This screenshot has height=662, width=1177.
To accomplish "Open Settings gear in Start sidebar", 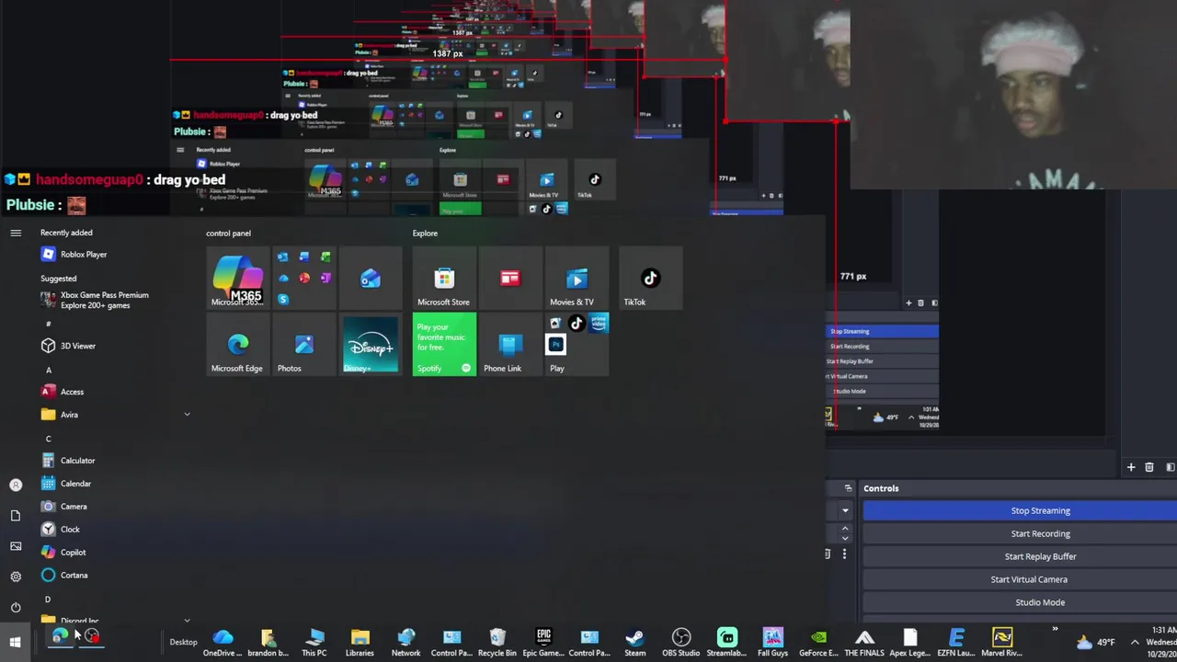I will point(16,576).
